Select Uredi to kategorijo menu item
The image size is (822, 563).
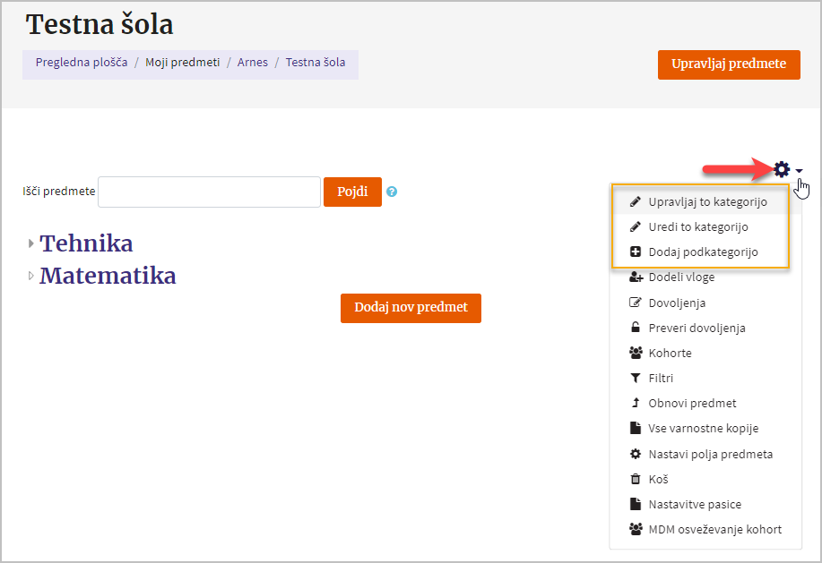tap(698, 226)
